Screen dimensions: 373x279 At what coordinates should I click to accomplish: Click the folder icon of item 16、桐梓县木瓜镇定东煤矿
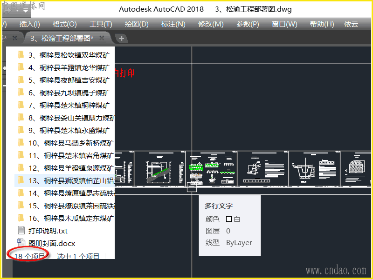tap(21, 218)
